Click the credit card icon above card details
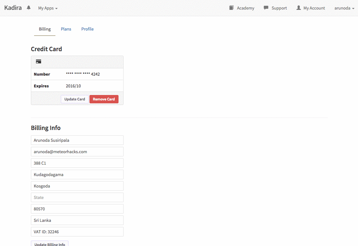Viewport: 358px width, 246px height. [38, 61]
